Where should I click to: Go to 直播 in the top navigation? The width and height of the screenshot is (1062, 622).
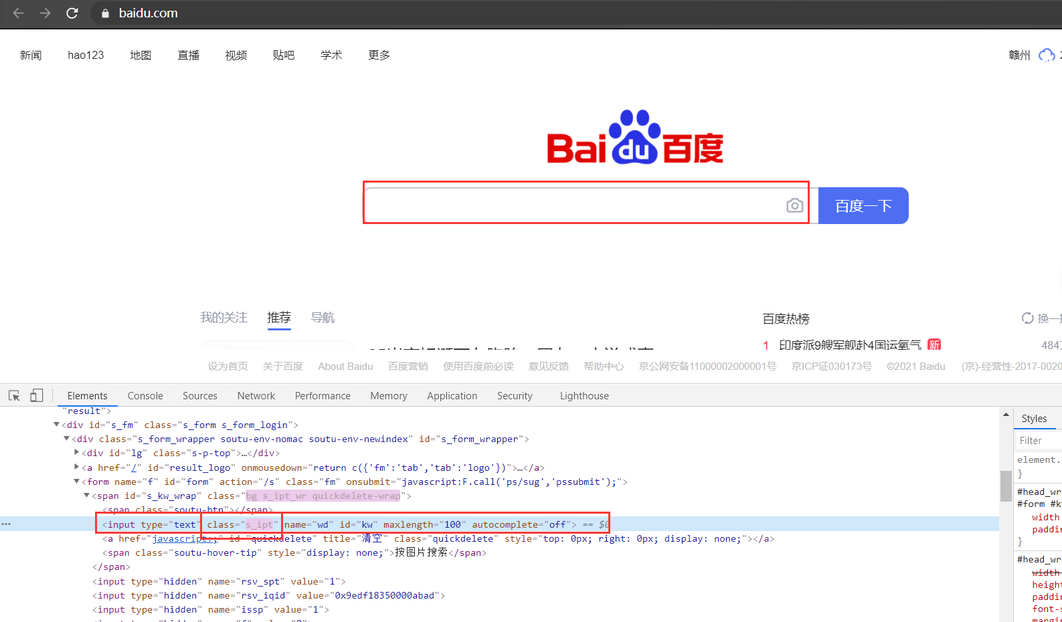pos(189,55)
